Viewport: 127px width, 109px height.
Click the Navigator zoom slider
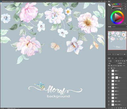pyautogui.click(x=119, y=54)
